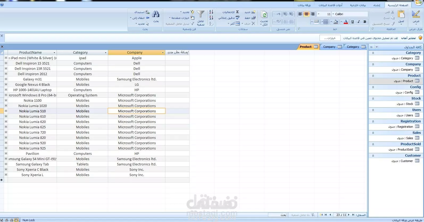
Task: Apply the red font color
Action: (346, 22)
